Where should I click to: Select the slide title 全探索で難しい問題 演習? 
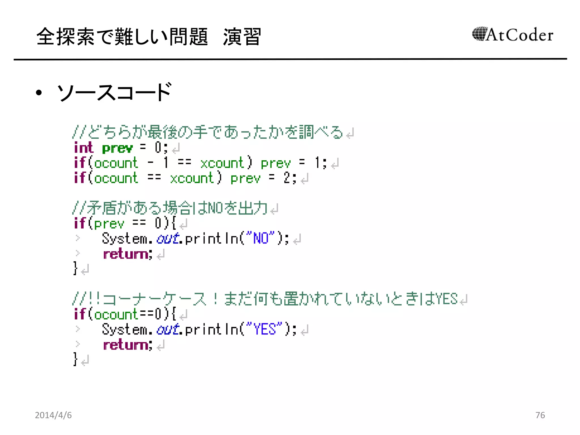pos(149,37)
